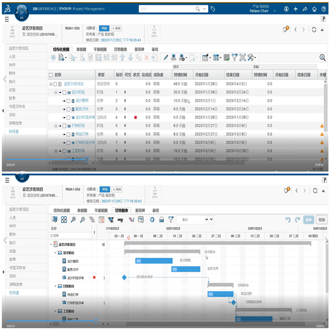
Task: Click the 查找 search field in Gantt toolbar
Action: [x=190, y=220]
